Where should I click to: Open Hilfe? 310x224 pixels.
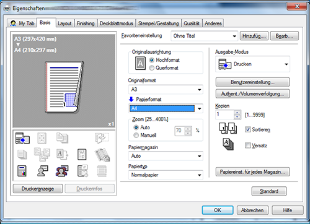(x=288, y=210)
